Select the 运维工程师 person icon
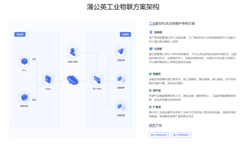The image size is (246, 145). pyautogui.click(x=72, y=52)
